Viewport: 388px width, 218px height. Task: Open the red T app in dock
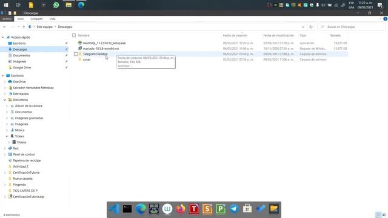[194, 209]
